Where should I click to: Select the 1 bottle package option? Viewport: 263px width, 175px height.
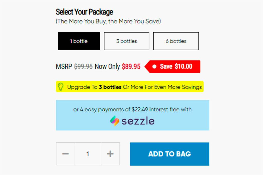(x=79, y=41)
